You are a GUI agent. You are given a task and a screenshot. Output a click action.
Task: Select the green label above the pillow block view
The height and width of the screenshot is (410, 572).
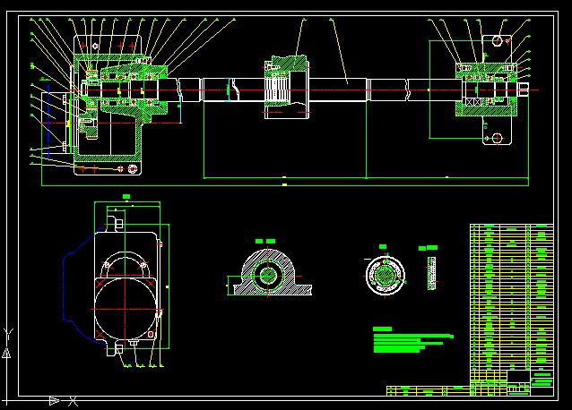[x=264, y=240]
